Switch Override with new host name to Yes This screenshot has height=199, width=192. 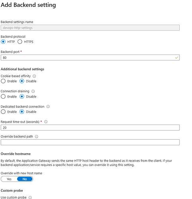(9, 179)
